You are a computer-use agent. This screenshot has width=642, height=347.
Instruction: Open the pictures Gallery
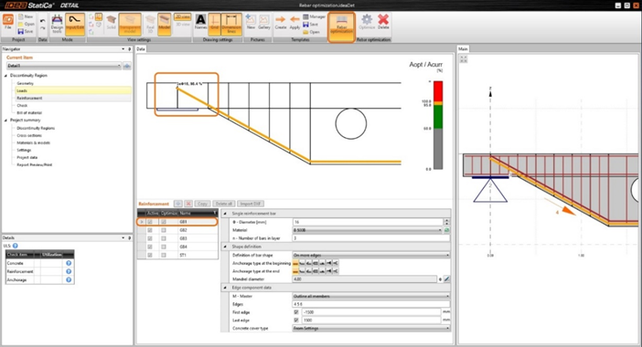[x=264, y=23]
